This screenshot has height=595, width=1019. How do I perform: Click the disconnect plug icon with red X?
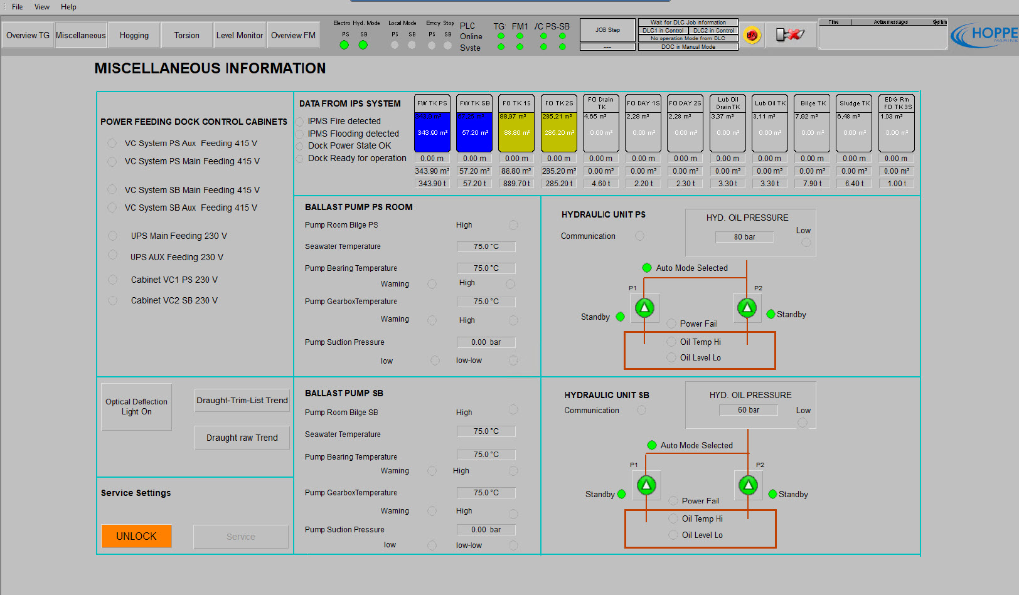pyautogui.click(x=789, y=35)
